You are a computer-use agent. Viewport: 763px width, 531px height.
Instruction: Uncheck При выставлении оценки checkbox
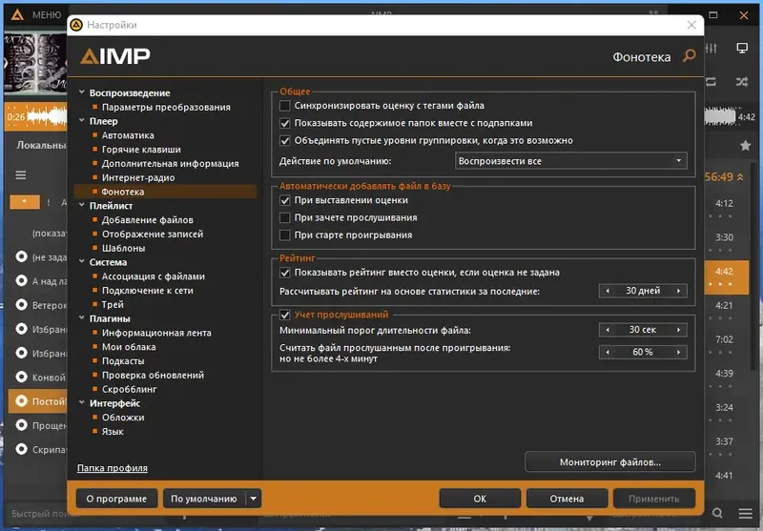284,200
